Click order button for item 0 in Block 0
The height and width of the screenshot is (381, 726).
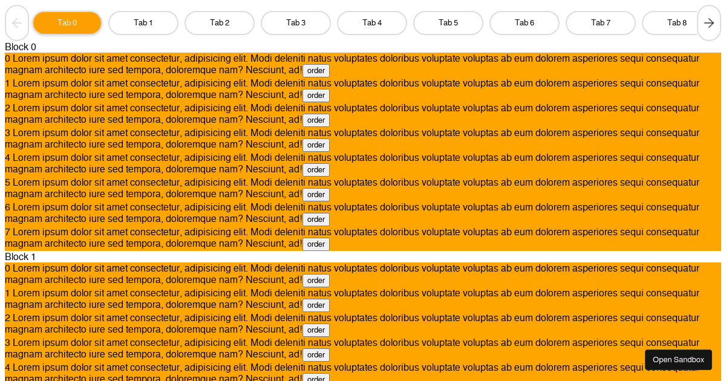[316, 71]
